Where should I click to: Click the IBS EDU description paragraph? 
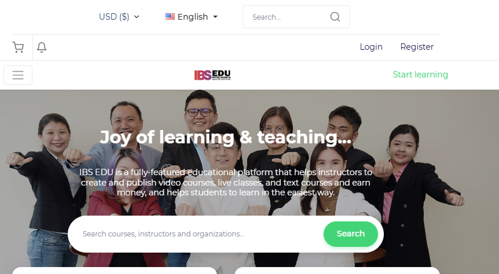coord(226,183)
